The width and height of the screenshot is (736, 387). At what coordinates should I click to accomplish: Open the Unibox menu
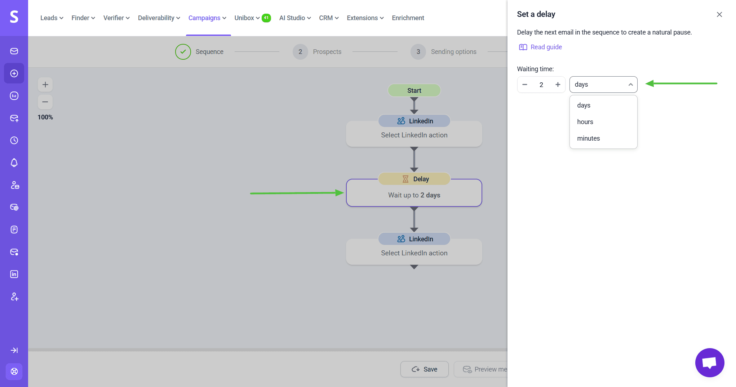[247, 18]
